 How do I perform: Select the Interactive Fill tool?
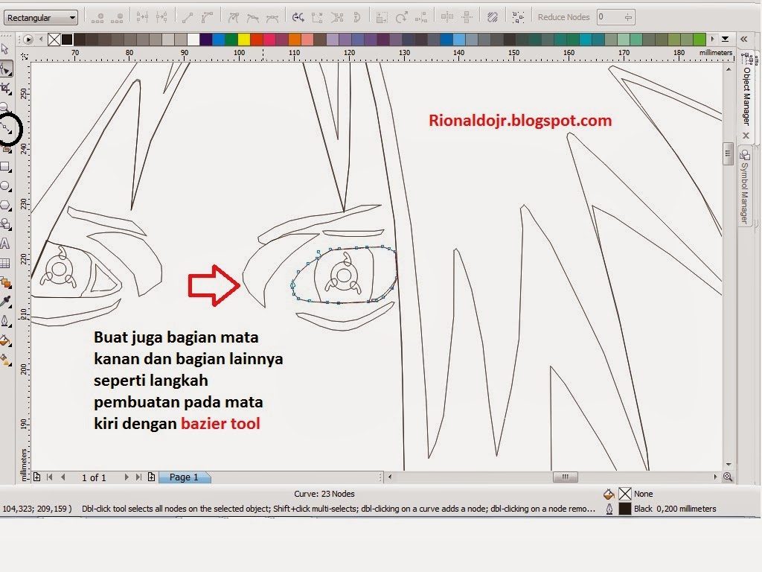[6, 360]
